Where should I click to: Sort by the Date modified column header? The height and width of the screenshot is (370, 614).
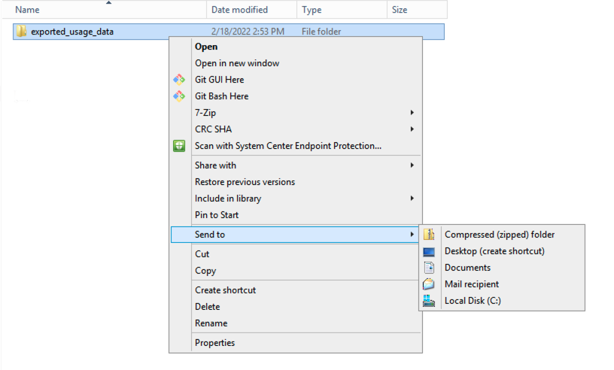(239, 10)
